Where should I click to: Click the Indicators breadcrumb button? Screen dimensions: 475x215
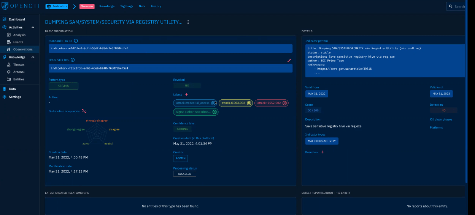coord(57,6)
